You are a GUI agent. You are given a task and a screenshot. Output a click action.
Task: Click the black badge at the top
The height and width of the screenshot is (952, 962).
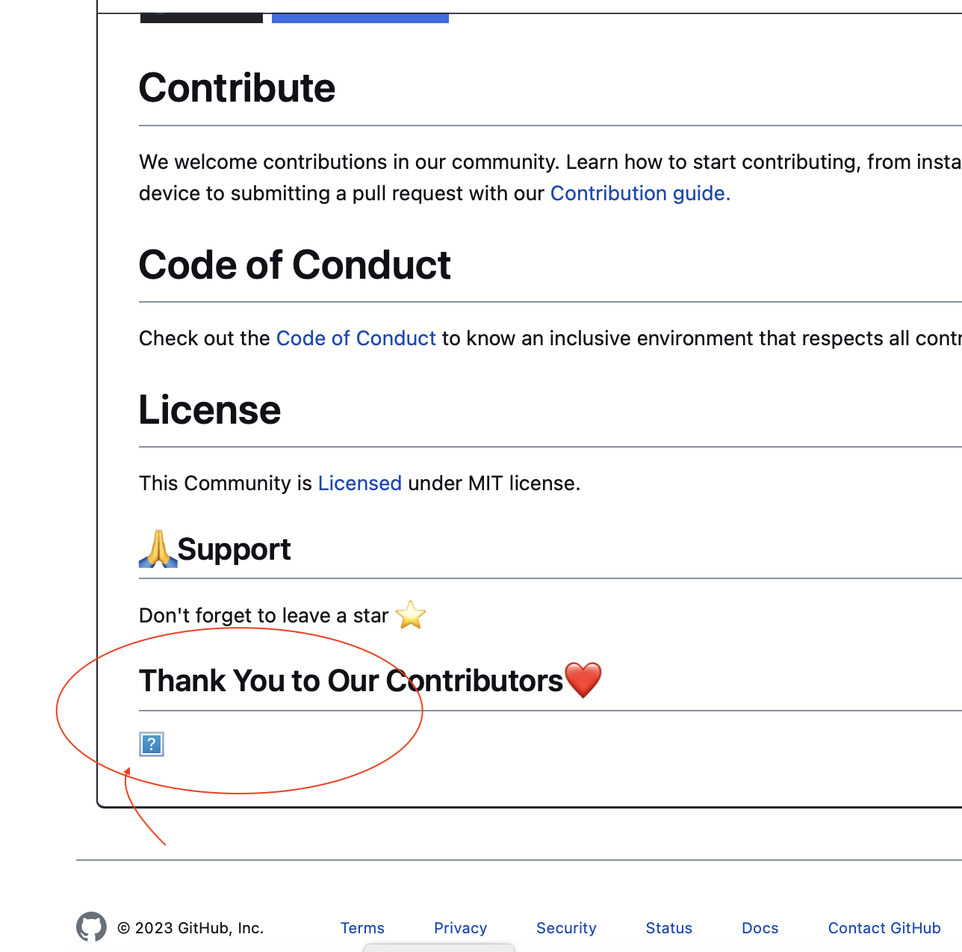coord(200,16)
